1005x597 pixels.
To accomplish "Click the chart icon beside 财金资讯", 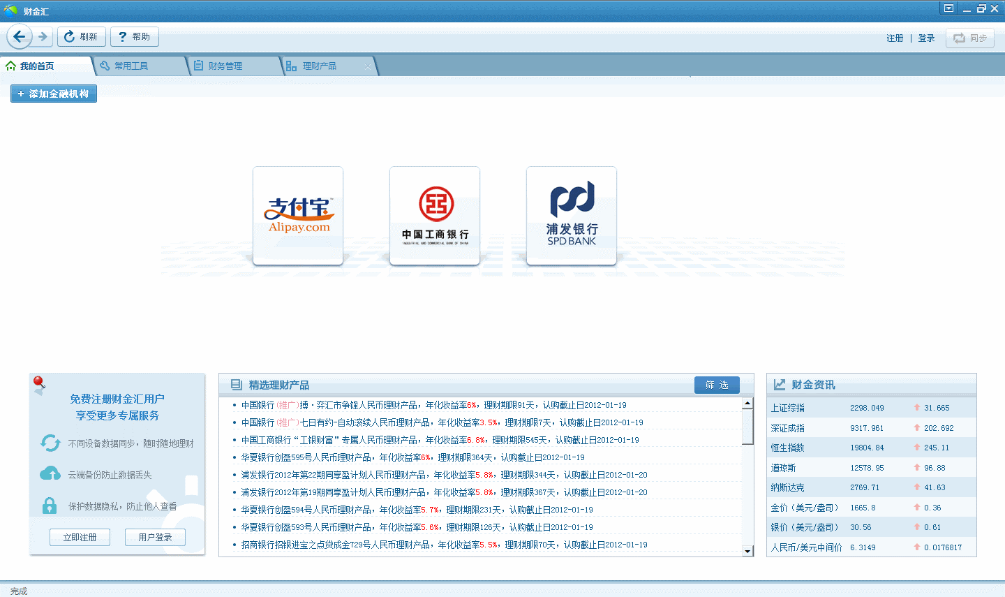I will (780, 385).
